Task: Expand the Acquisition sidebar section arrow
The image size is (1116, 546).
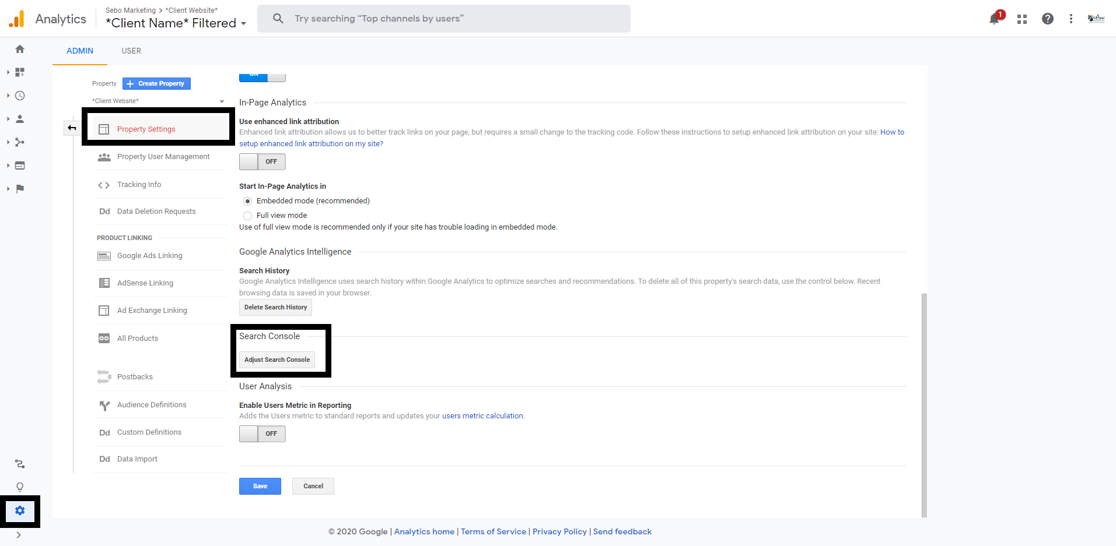Action: (x=8, y=142)
